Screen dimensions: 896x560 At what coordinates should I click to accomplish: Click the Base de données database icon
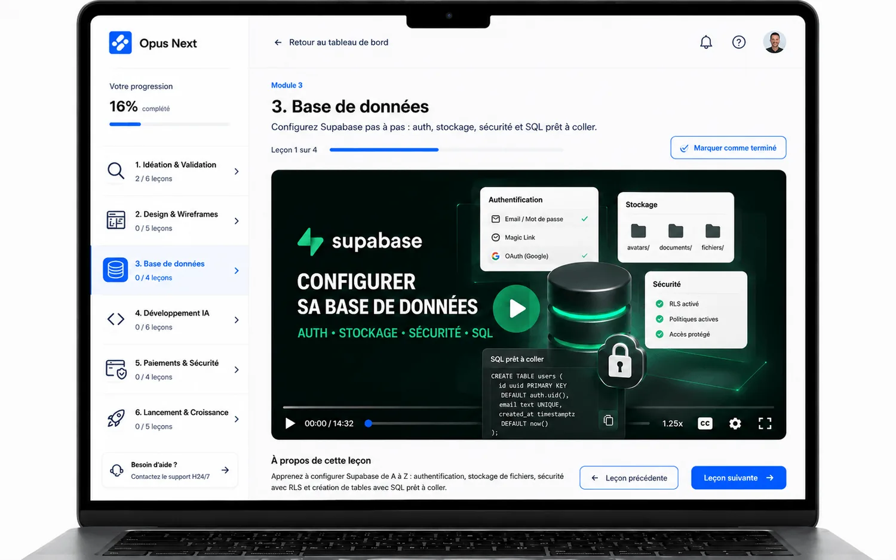click(x=115, y=270)
